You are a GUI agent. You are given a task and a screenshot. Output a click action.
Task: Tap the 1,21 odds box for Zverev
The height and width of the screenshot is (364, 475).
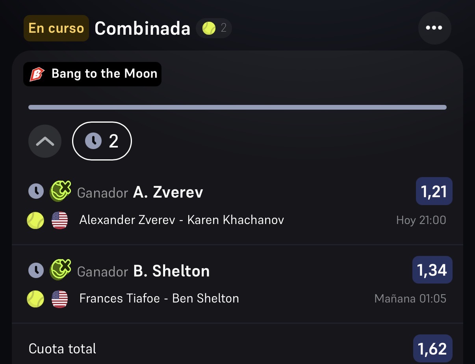coord(434,191)
